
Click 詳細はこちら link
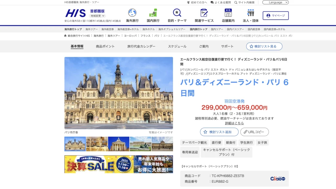[x=234, y=123]
